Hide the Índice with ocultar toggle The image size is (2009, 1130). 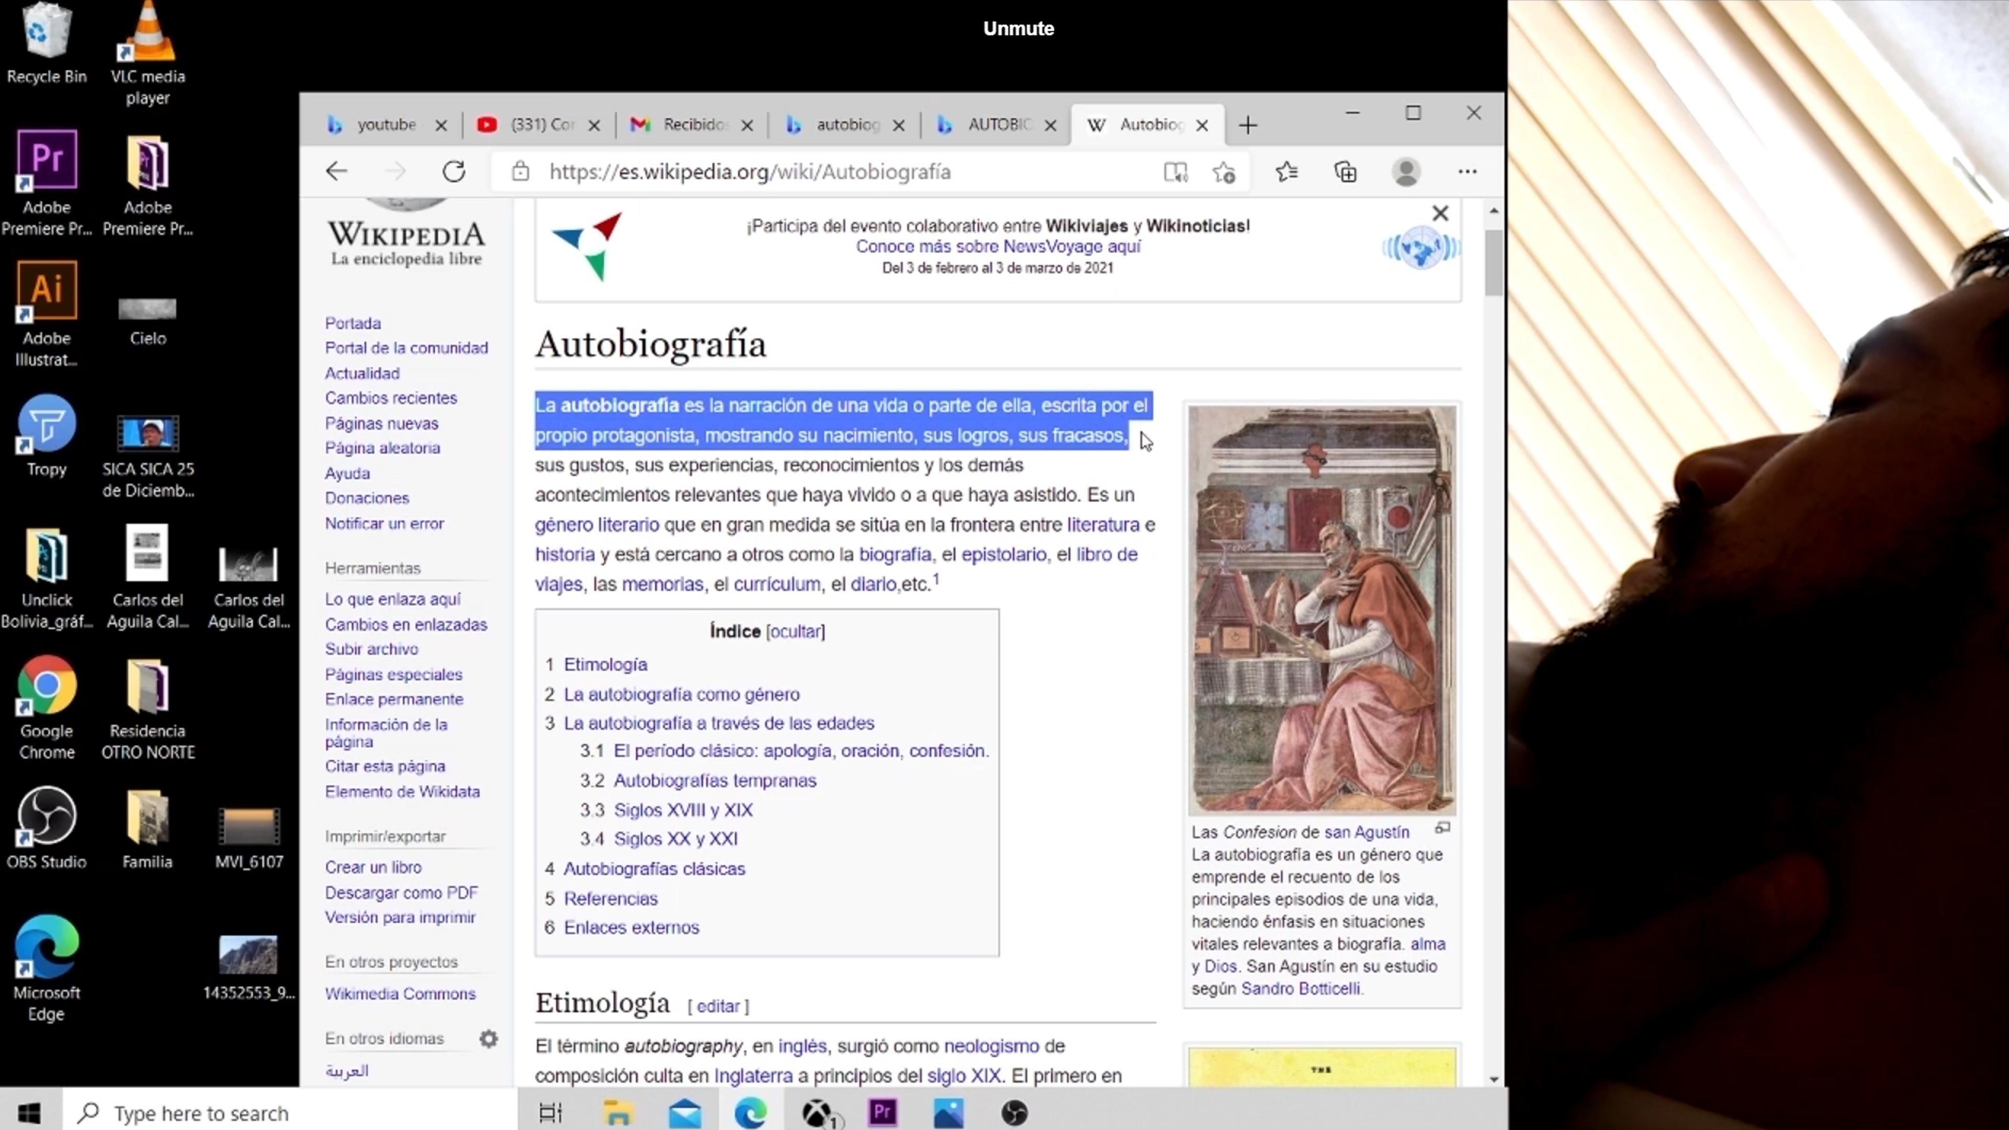pyautogui.click(x=795, y=631)
